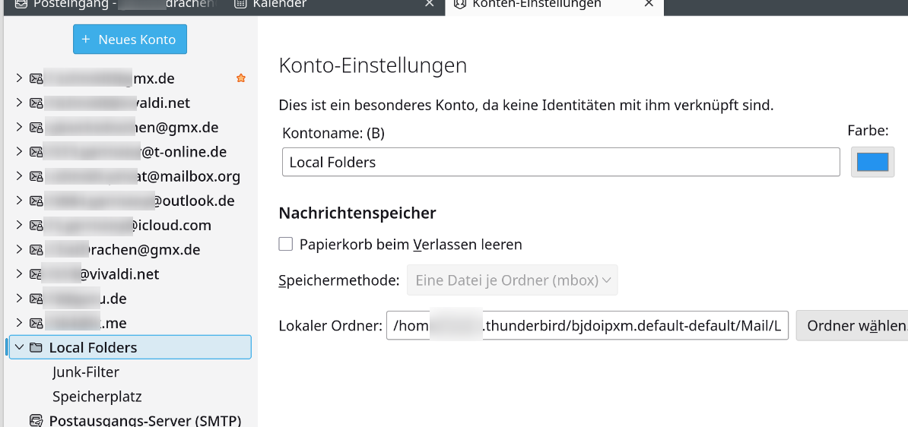
Task: Click the mail icon of icloud.com account
Action: pyautogui.click(x=36, y=226)
